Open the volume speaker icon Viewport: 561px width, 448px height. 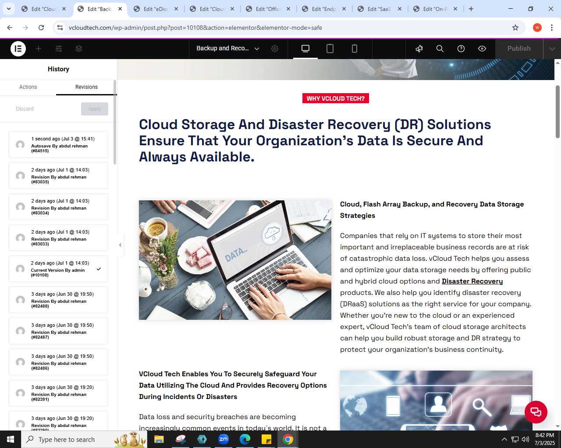525,439
